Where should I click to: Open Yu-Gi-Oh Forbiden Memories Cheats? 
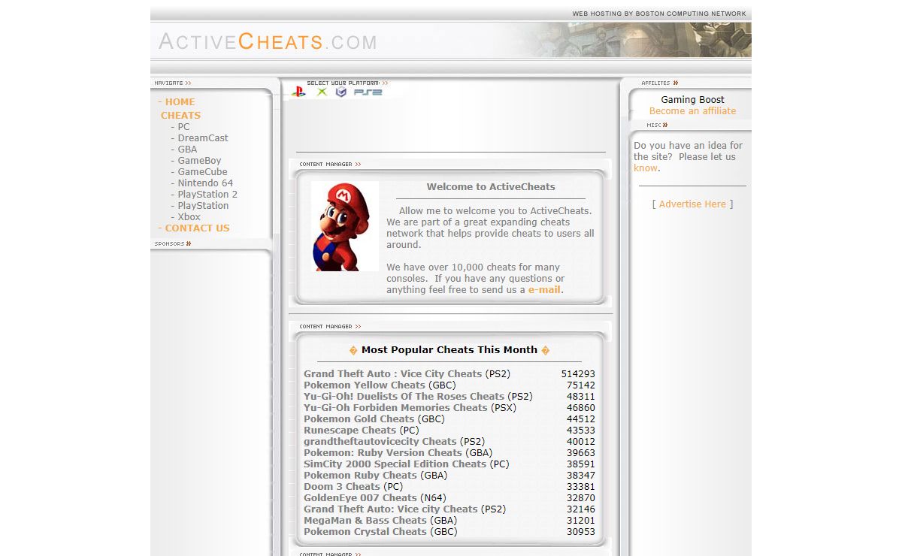click(x=395, y=407)
